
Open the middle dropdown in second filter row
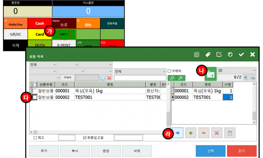pyautogui.click(x=70, y=71)
